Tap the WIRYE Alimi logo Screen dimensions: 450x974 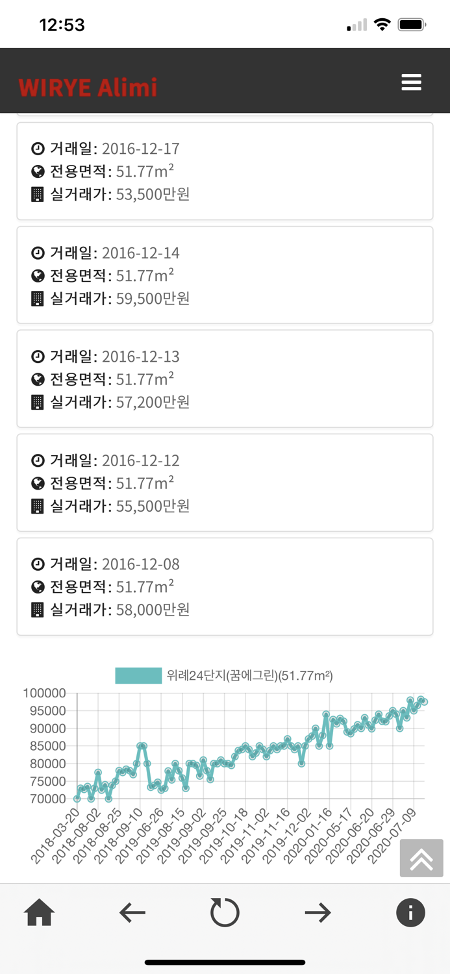(x=88, y=87)
